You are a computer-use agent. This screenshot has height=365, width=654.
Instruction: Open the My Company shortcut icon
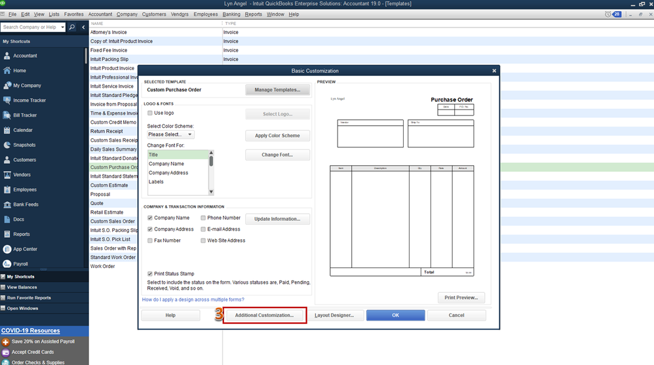pyautogui.click(x=7, y=85)
